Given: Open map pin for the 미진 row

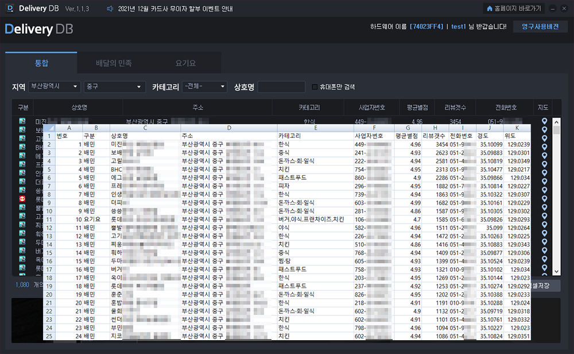Looking at the screenshot, I should tap(544, 121).
